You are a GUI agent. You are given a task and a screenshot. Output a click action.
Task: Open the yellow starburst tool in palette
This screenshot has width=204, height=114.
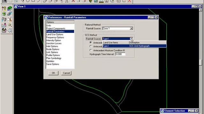coord(10,25)
